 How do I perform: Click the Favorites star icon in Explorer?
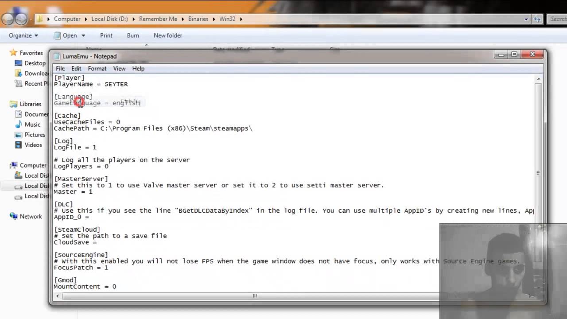(14, 53)
